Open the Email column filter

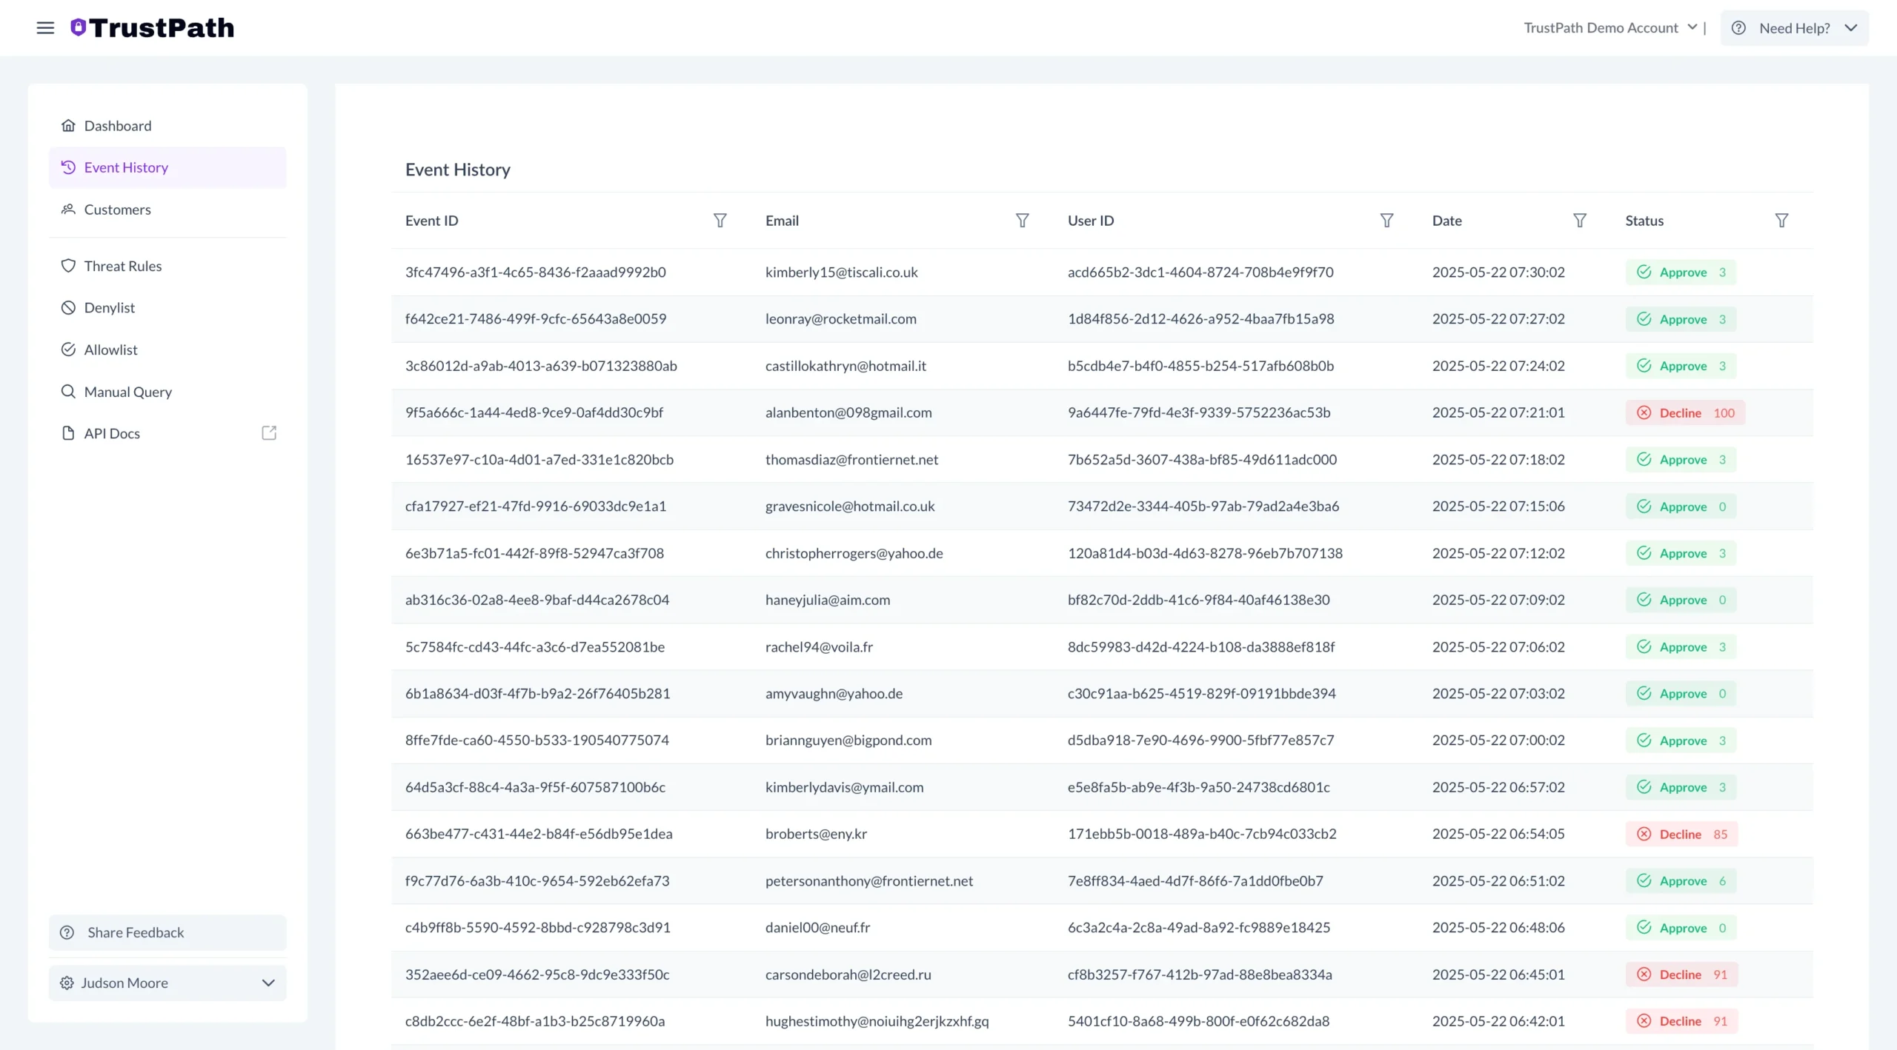coord(1022,220)
